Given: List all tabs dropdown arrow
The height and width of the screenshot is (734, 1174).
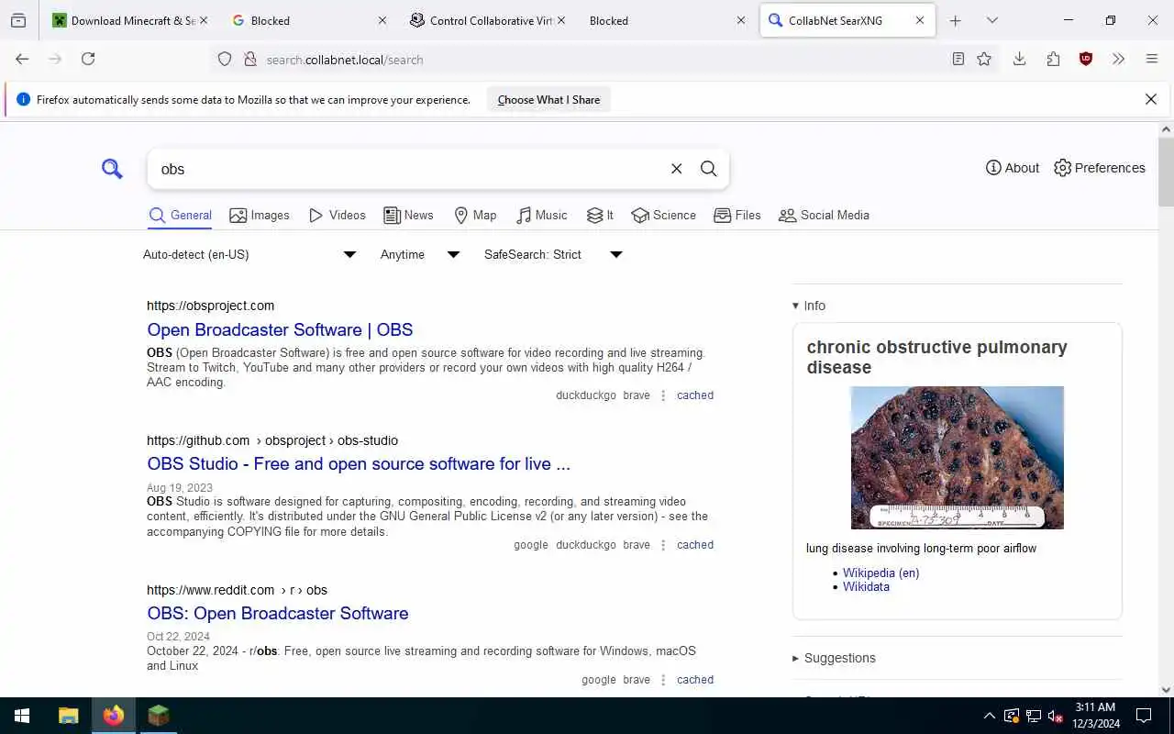Looking at the screenshot, I should tap(991, 20).
